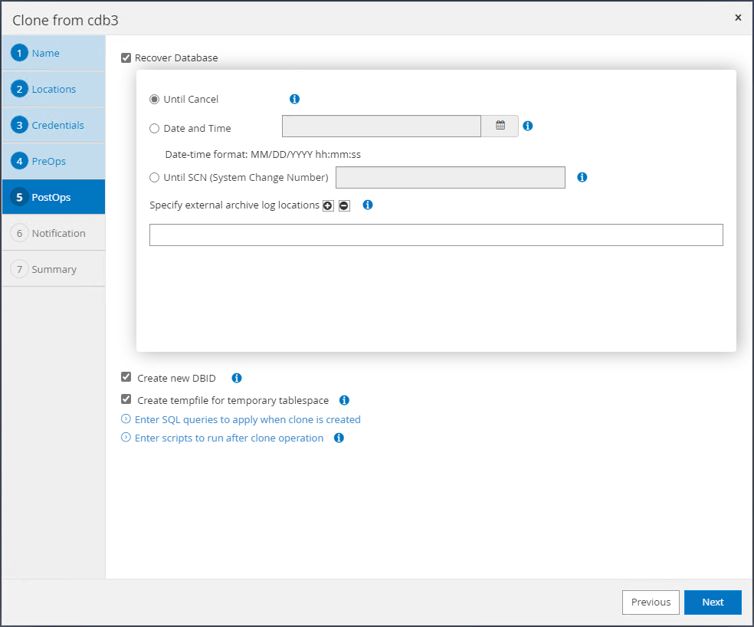Screen dimensions: 754x627
Task: Add an external archive log location
Action: 328,205
